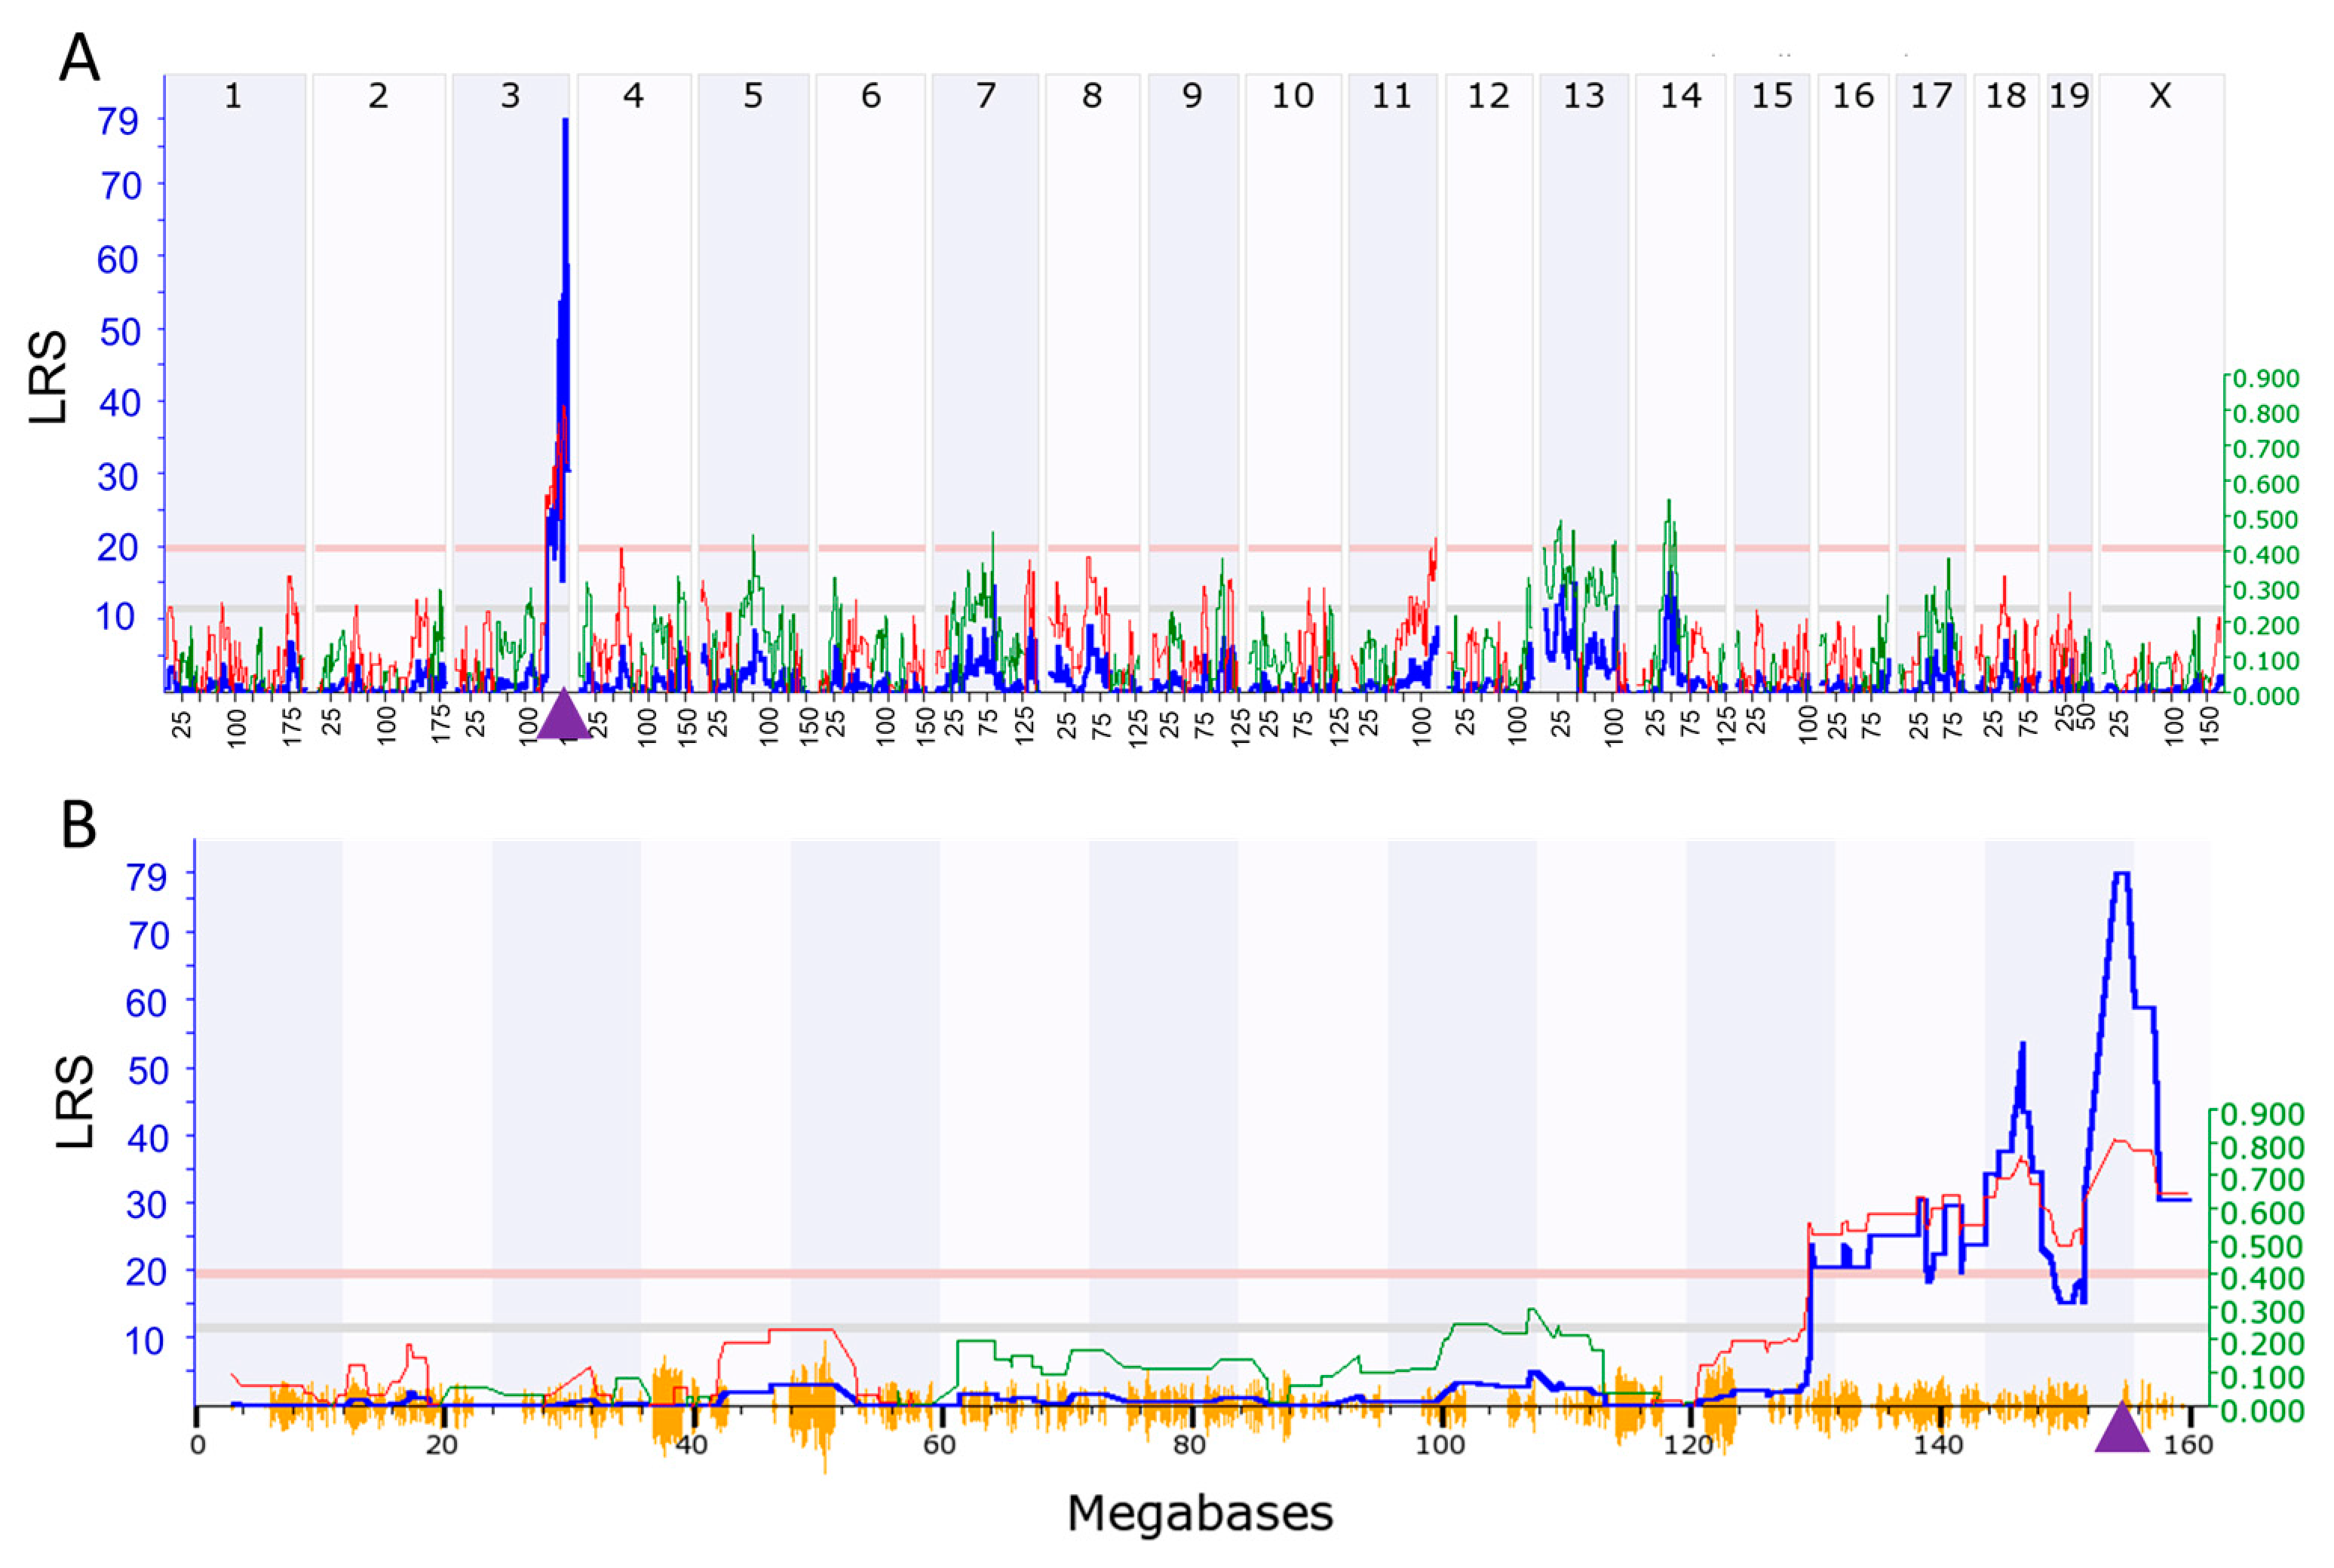Click the secondary blue peak near 146 Mb
The image size is (2334, 1568).
coord(2022,1045)
